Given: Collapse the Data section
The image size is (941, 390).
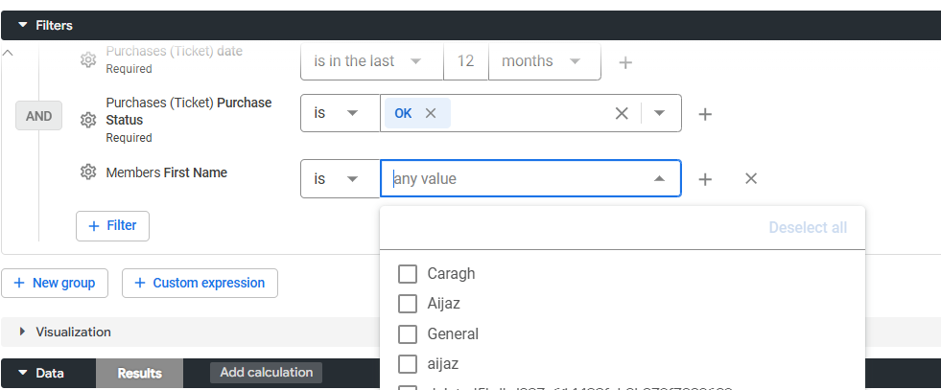Looking at the screenshot, I should 23,373.
